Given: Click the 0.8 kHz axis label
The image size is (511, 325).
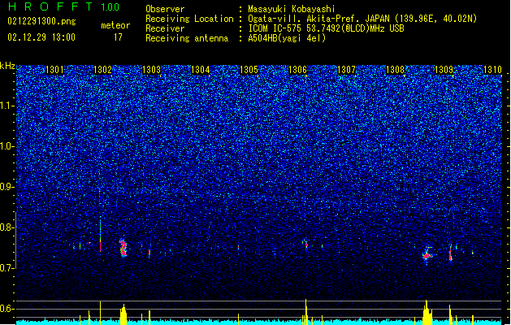Looking at the screenshot, I should click(x=7, y=227).
